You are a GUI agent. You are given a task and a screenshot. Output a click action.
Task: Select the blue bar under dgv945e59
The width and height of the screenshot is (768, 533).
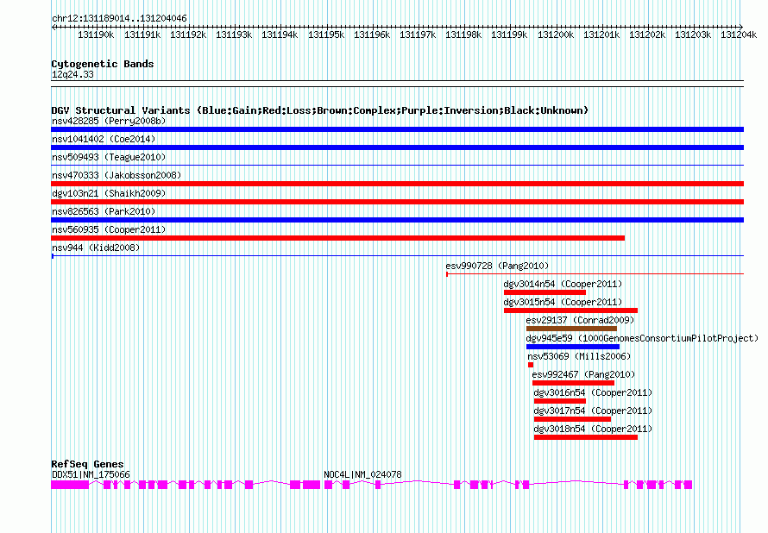click(x=573, y=347)
